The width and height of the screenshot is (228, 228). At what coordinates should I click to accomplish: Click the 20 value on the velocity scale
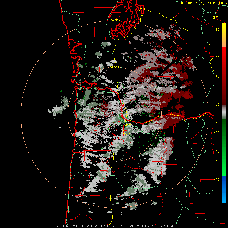pos(218,95)
